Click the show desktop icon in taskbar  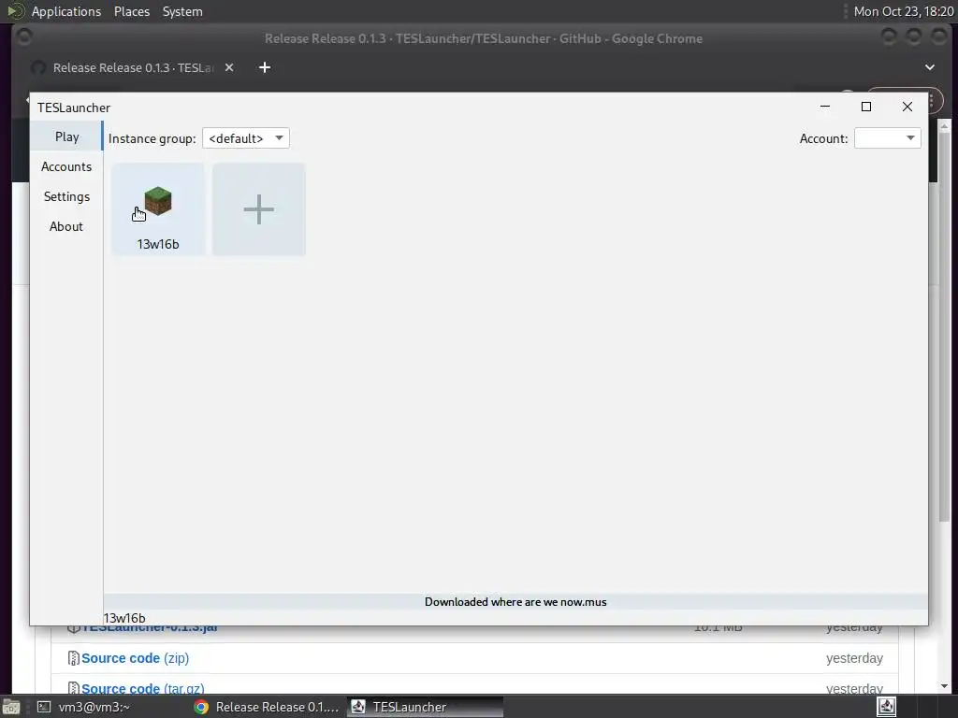11,707
